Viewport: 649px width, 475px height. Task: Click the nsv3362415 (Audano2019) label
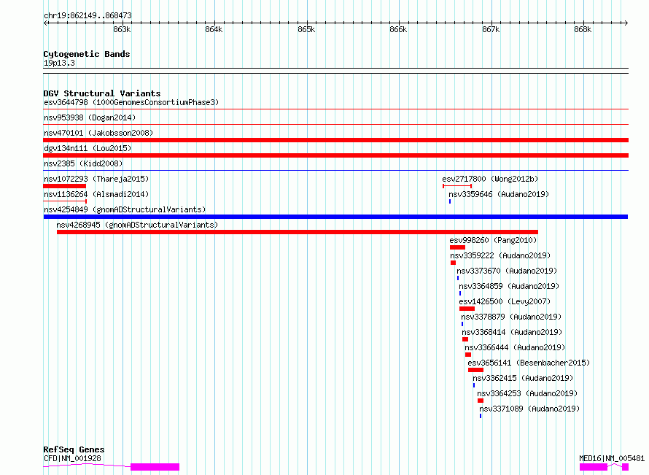pos(523,378)
